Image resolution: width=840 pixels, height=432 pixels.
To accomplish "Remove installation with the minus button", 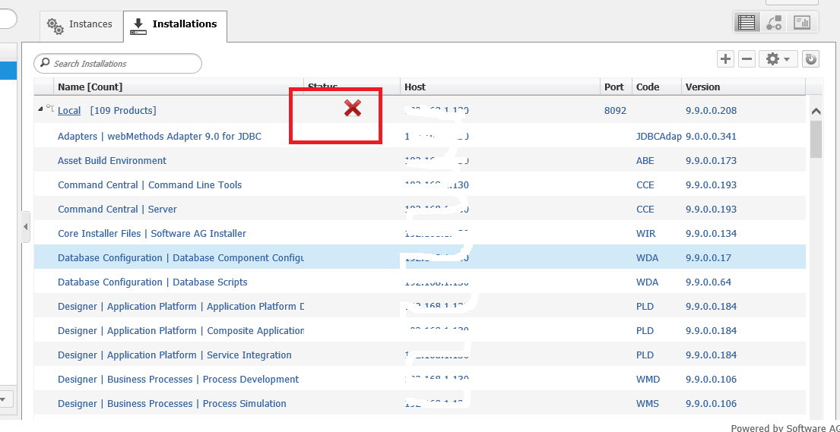I will click(746, 59).
